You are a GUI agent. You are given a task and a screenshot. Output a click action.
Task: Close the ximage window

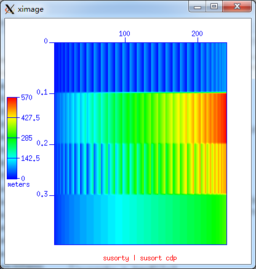click(x=237, y=6)
